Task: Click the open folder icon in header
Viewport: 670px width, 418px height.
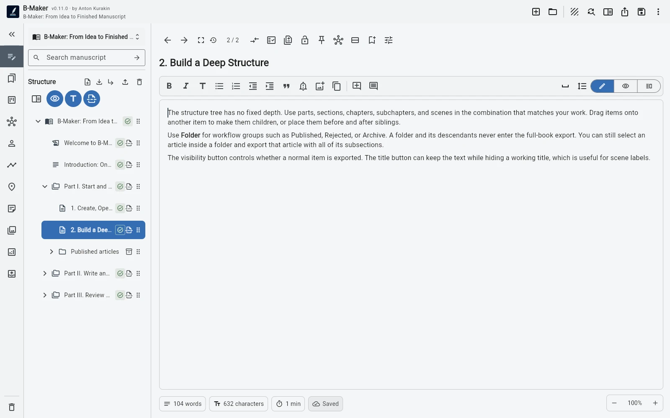Action: coord(553,12)
